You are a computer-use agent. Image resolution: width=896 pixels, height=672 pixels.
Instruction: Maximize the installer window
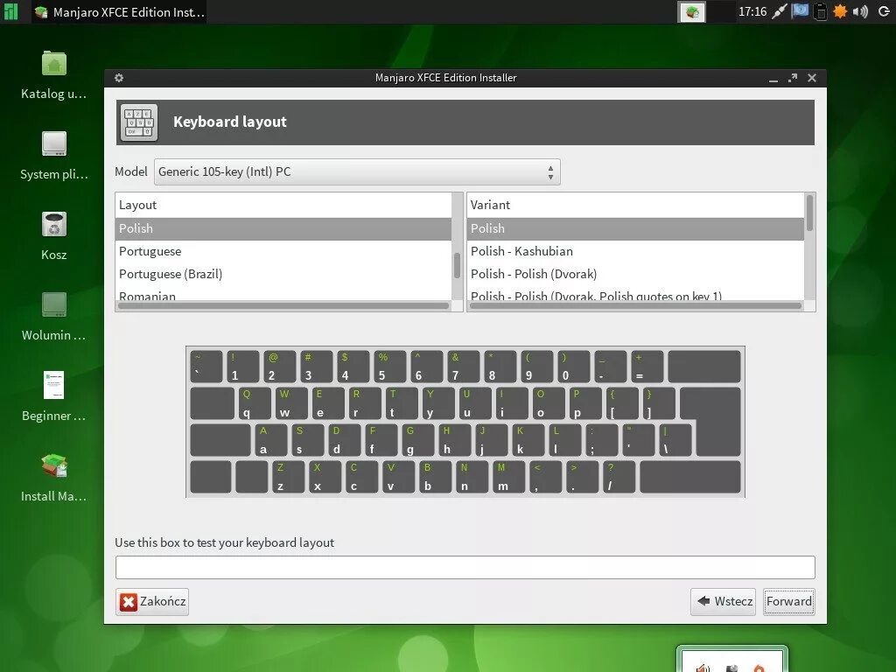(x=793, y=78)
